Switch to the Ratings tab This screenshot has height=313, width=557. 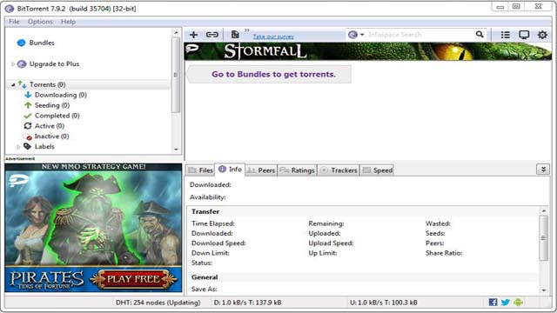click(298, 170)
